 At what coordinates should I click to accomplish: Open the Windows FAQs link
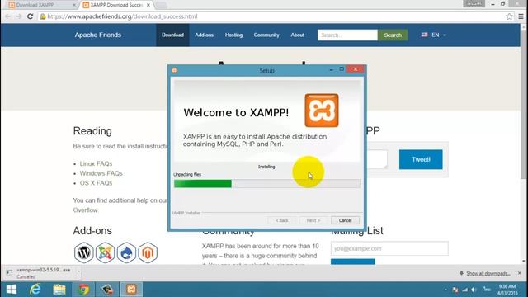[101, 173]
